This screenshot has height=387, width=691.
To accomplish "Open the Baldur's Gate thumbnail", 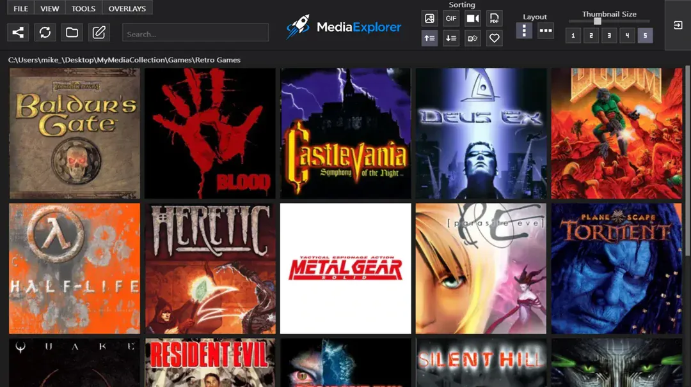I will pyautogui.click(x=74, y=133).
